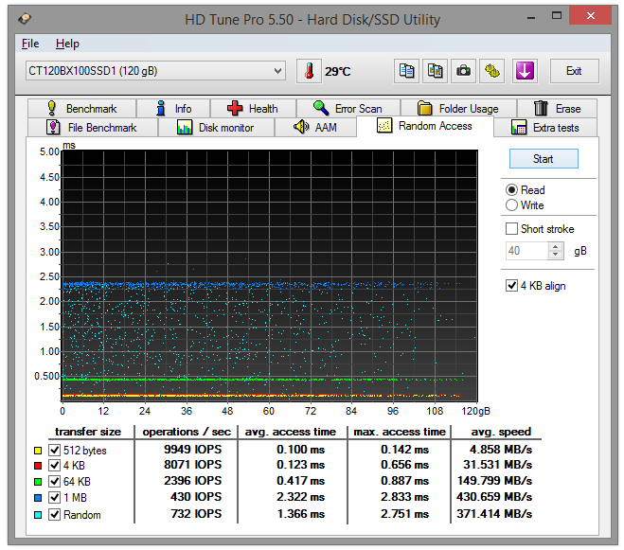Click the yellow 512 bytes color swatch
The width and height of the screenshot is (624, 550).
click(38, 451)
